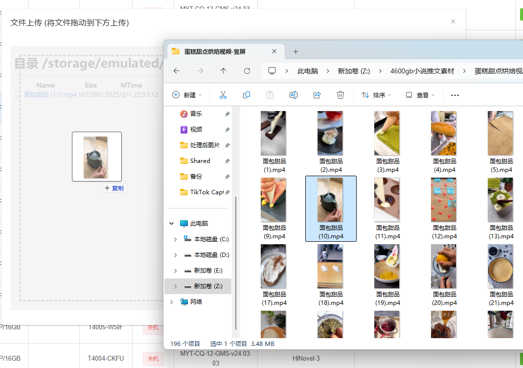Image resolution: width=523 pixels, height=368 pixels.
Task: Expand 本地磁盘 (C:) tree node
Action: click(x=176, y=239)
